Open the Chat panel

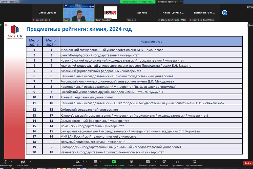tap(95, 162)
